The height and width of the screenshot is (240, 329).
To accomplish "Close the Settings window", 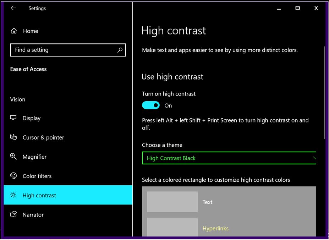I will pyautogui.click(x=316, y=8).
